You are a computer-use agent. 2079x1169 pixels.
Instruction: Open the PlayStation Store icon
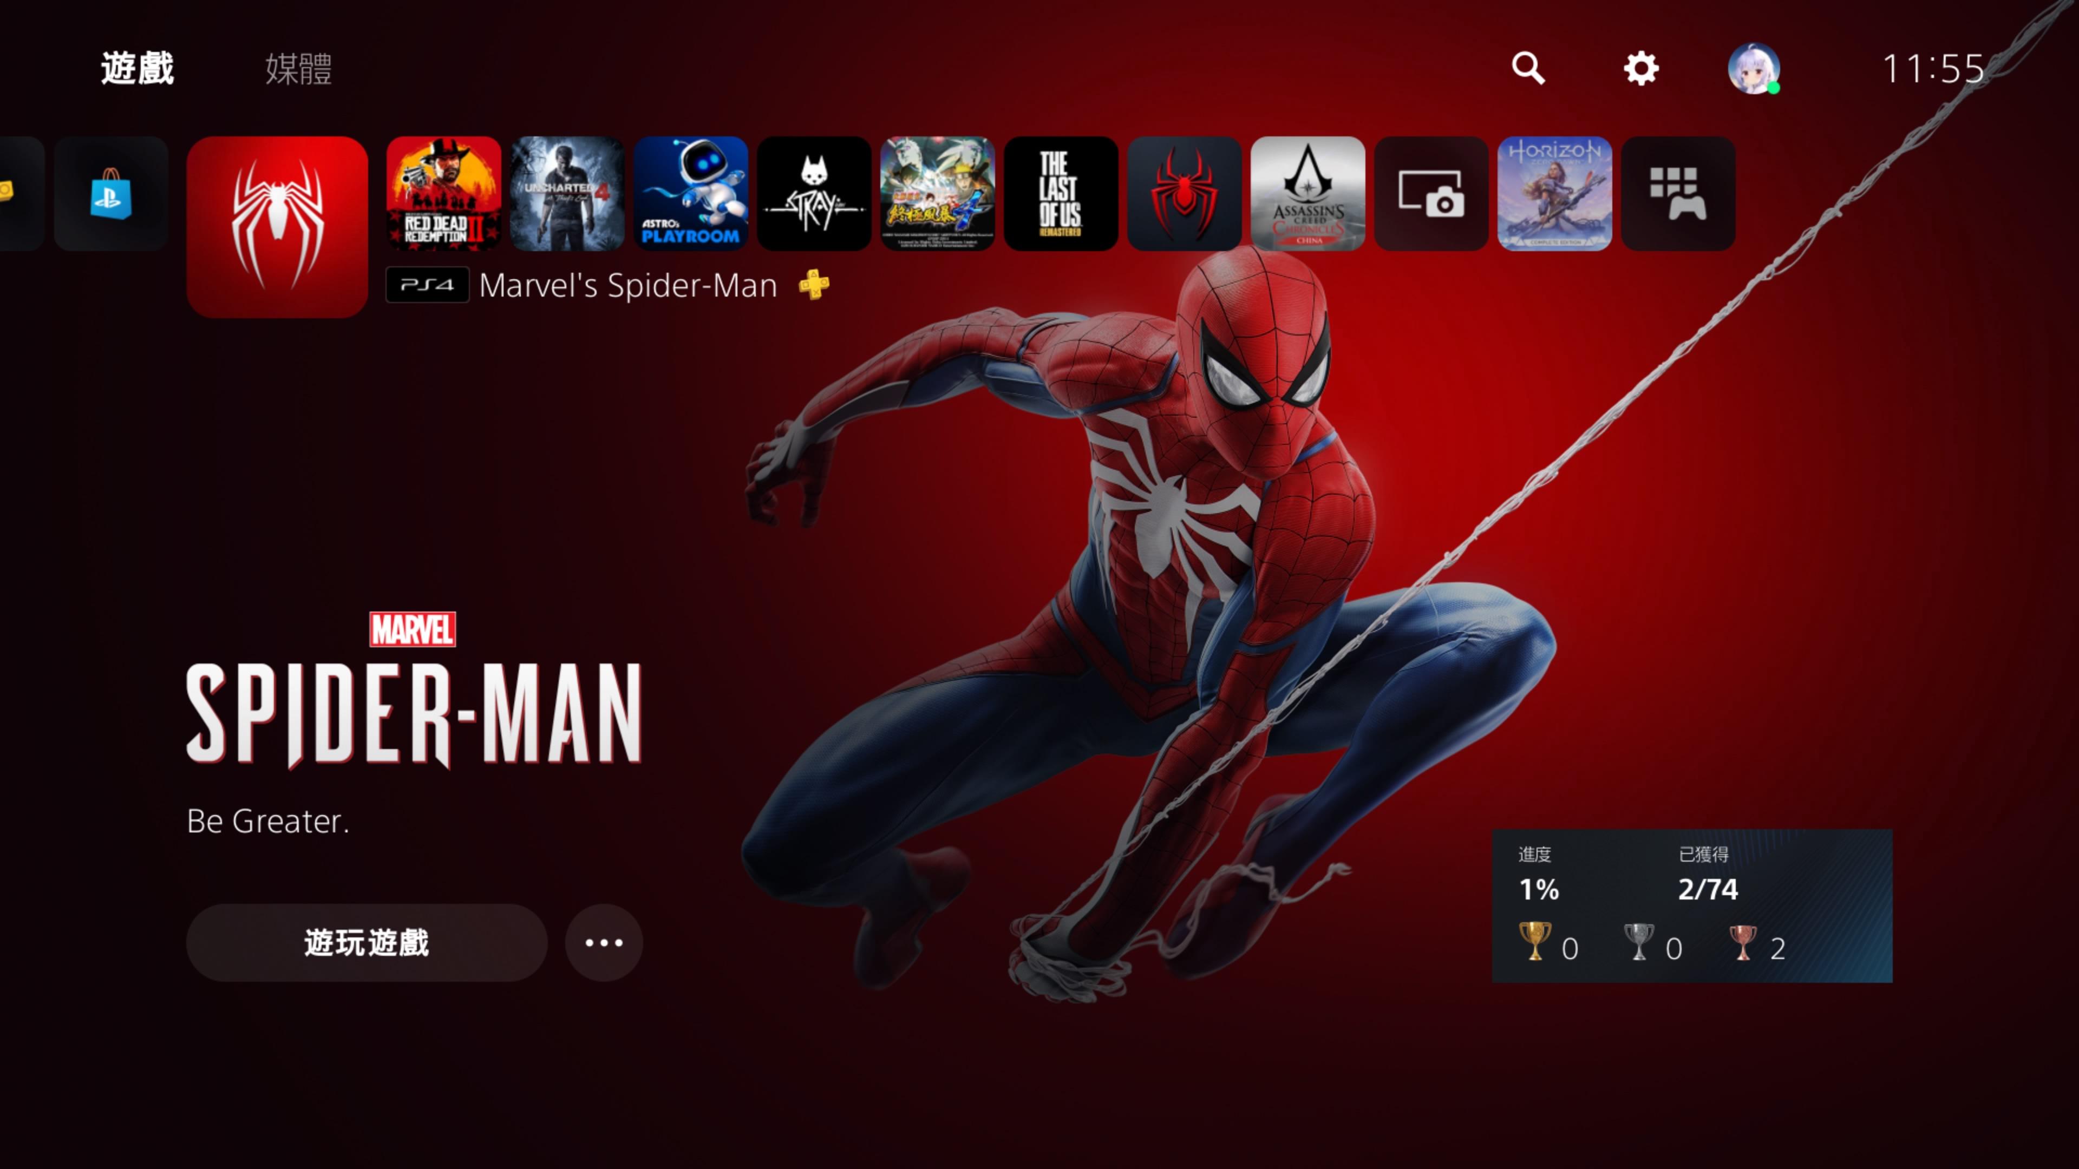coord(110,194)
